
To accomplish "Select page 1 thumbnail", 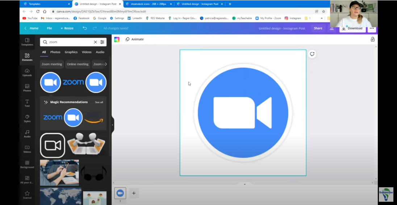I will (120, 193).
